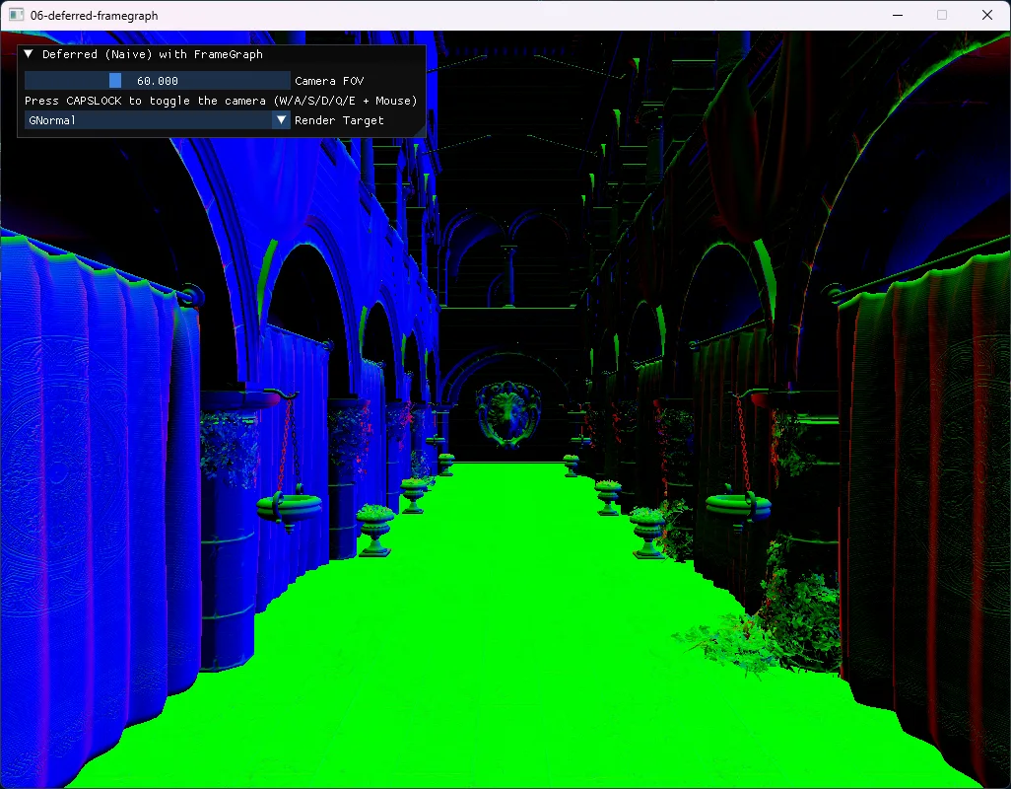Click the 06-deferred-framegraph window title
This screenshot has height=789, width=1011.
(95, 16)
